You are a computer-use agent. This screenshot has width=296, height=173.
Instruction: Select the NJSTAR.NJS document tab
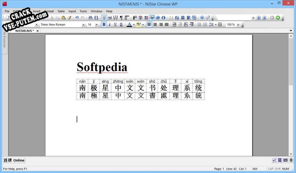point(24,31)
